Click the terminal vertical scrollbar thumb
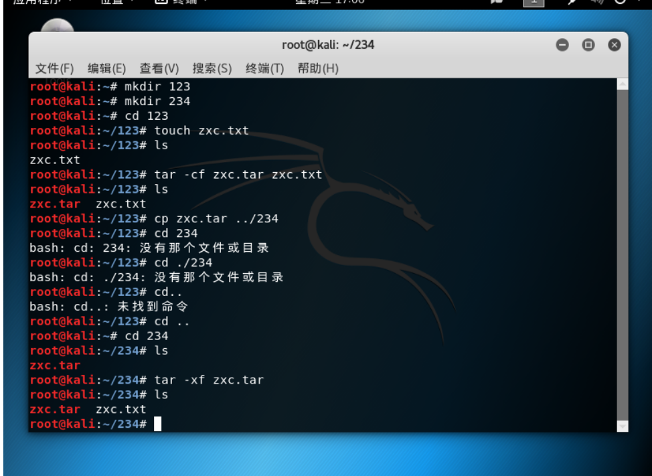The width and height of the screenshot is (652, 476). (623, 255)
